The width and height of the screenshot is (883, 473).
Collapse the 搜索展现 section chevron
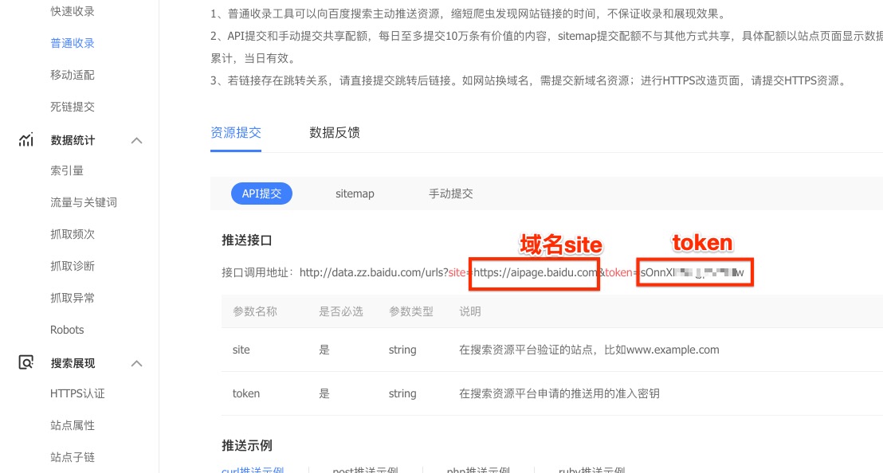(x=136, y=363)
